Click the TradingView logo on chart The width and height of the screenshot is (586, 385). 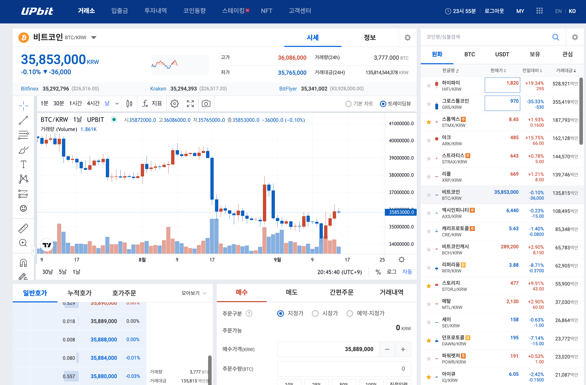click(47, 245)
